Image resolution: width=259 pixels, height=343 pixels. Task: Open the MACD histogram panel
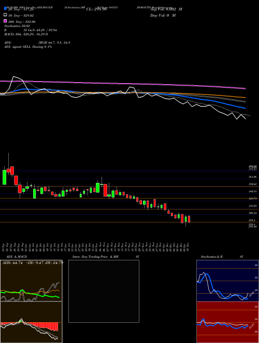click(x=31, y=322)
